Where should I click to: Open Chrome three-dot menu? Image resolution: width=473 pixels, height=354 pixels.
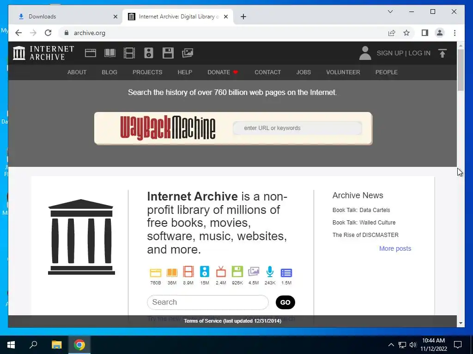pyautogui.click(x=455, y=33)
